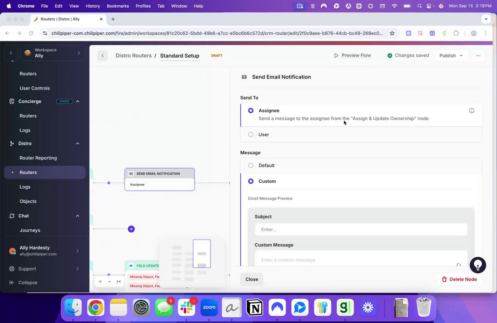Open Notion from the Dock
The image size is (497, 323).
click(x=255, y=308)
